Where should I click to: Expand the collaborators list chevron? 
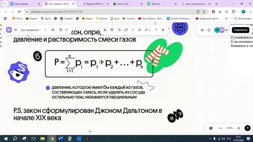tap(227, 30)
